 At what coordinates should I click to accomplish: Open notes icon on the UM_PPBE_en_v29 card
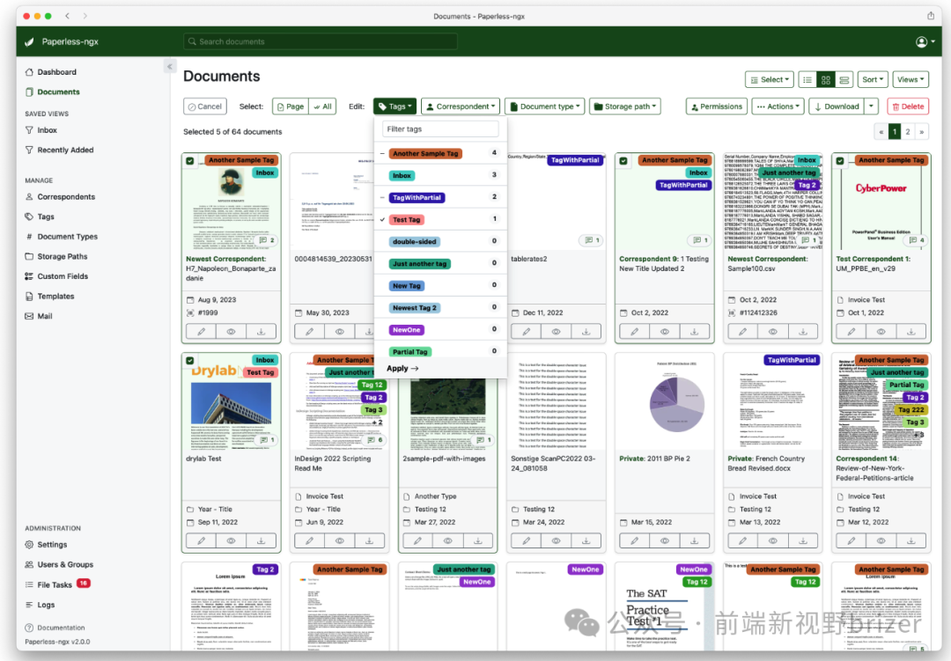coord(917,240)
